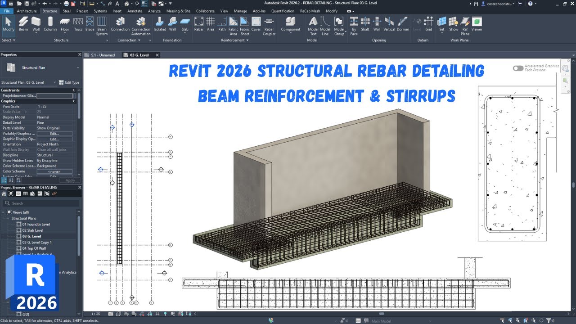Select the Shaft opening tool
576x324 pixels.
tap(365, 24)
